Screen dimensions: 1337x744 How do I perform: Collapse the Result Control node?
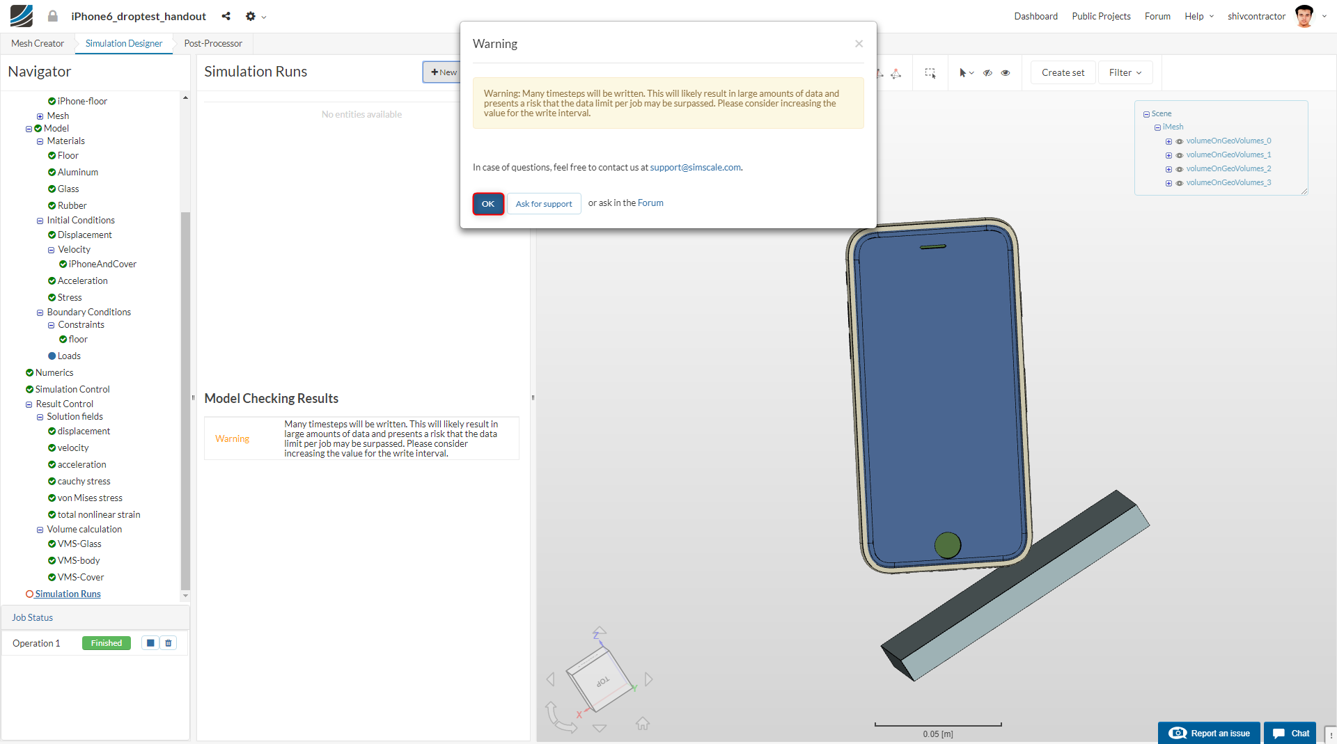tap(29, 404)
